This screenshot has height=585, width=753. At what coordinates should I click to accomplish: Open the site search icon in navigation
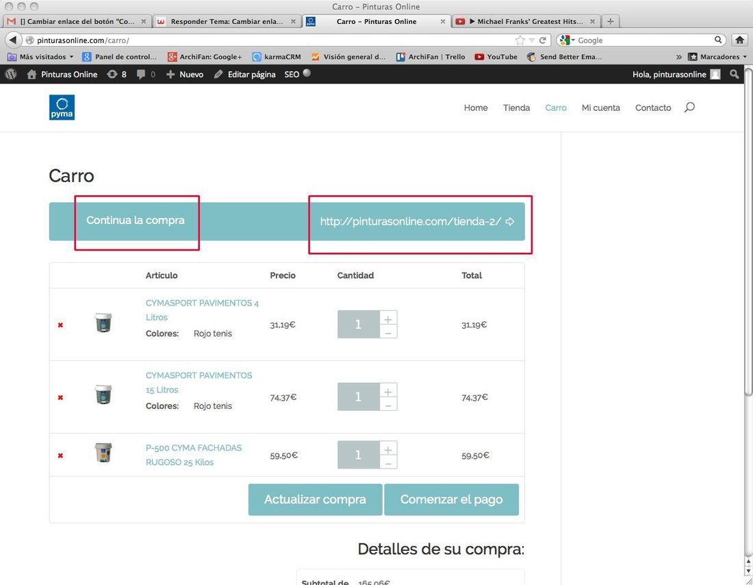(689, 107)
